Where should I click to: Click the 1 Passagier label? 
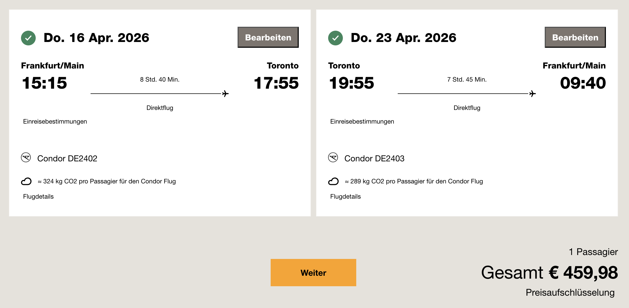(593, 252)
